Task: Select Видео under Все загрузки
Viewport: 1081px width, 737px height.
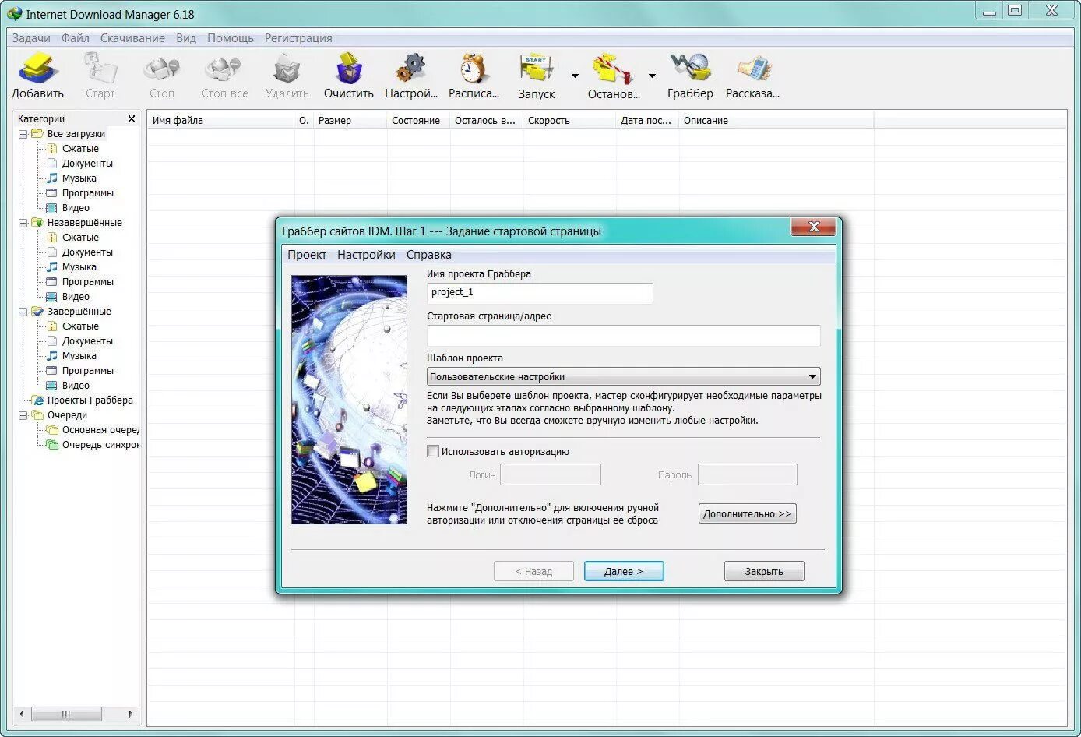Action: click(76, 208)
